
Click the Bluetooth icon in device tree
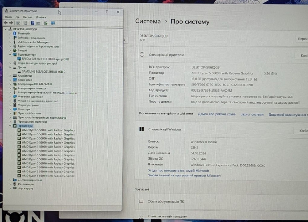(x=14, y=34)
